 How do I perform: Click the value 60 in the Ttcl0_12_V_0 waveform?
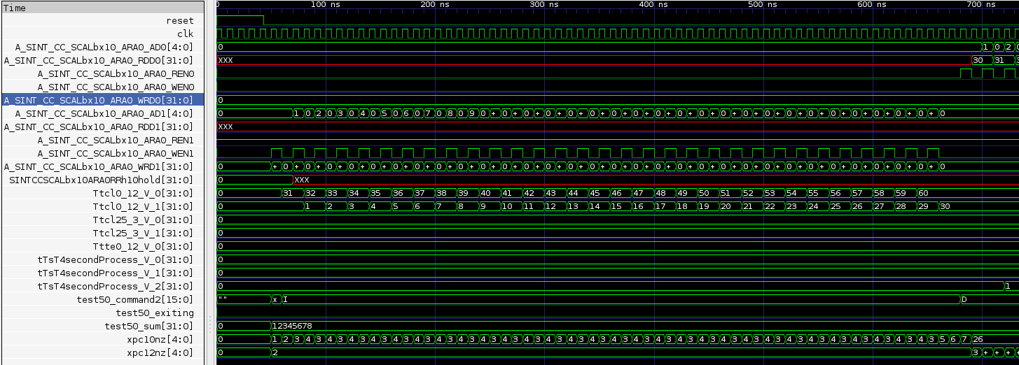point(923,193)
